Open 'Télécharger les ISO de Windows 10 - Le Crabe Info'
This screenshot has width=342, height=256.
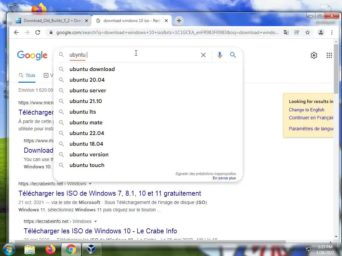(100, 231)
